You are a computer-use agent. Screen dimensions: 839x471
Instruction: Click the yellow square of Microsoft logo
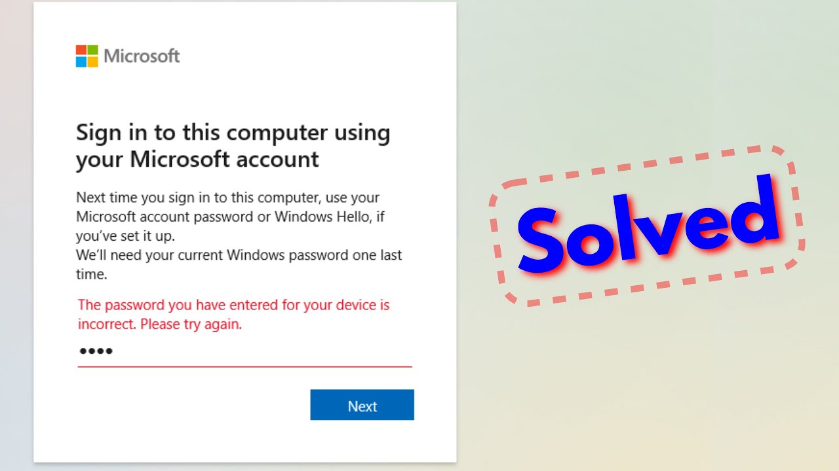click(92, 61)
